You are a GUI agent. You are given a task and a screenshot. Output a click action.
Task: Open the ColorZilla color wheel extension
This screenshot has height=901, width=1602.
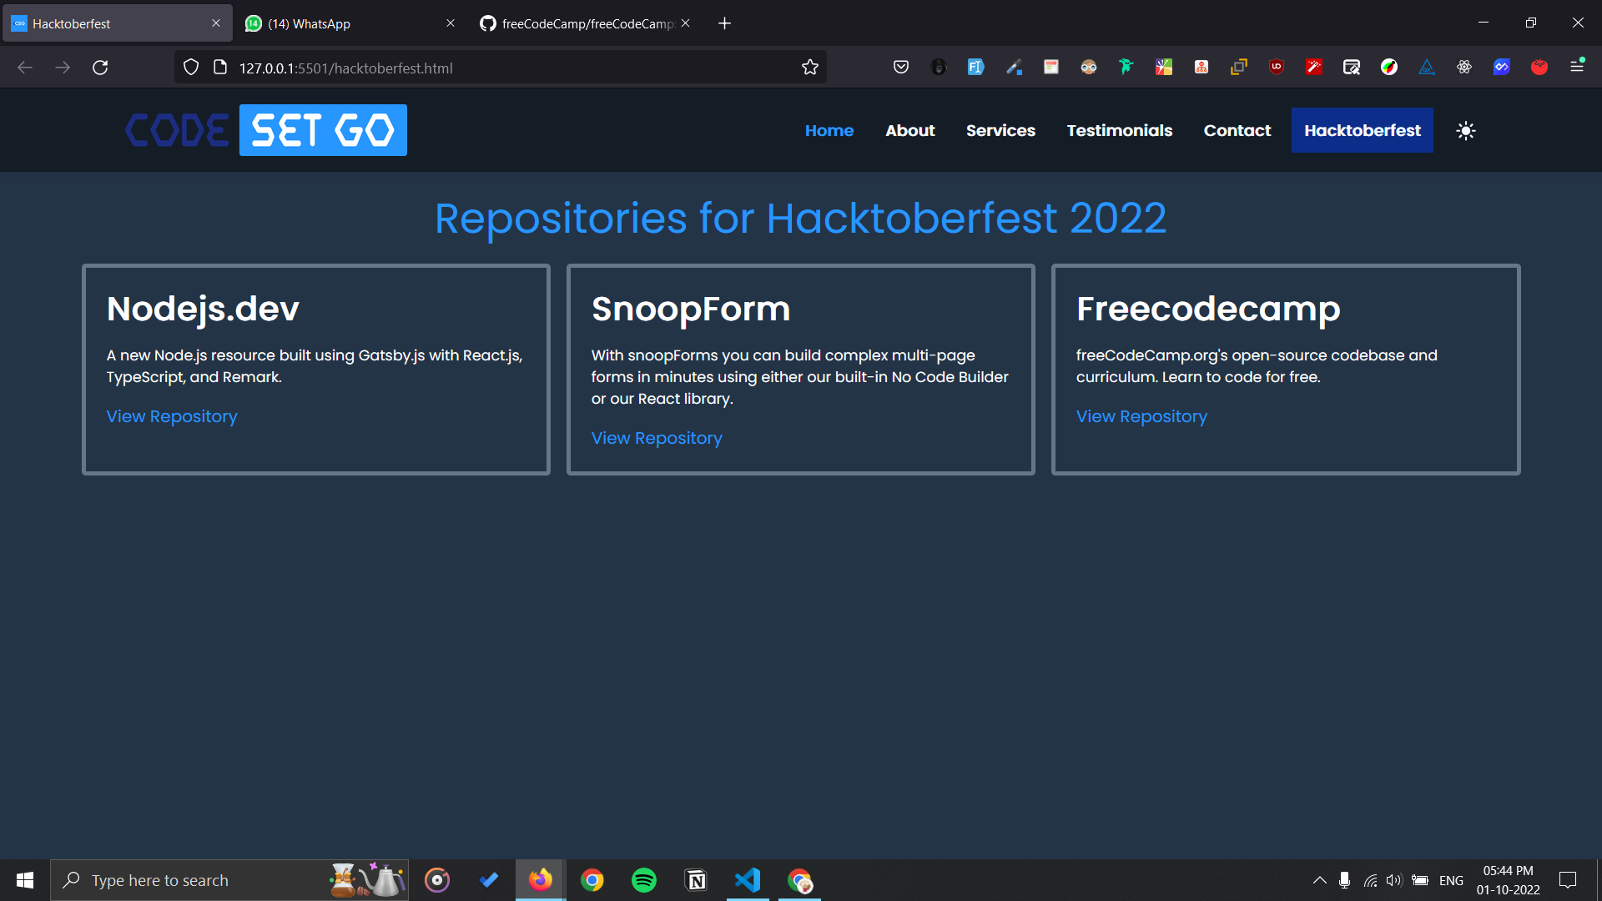coord(1389,67)
